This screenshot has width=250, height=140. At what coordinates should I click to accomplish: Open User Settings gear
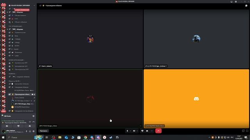pyautogui.click(x=34, y=131)
